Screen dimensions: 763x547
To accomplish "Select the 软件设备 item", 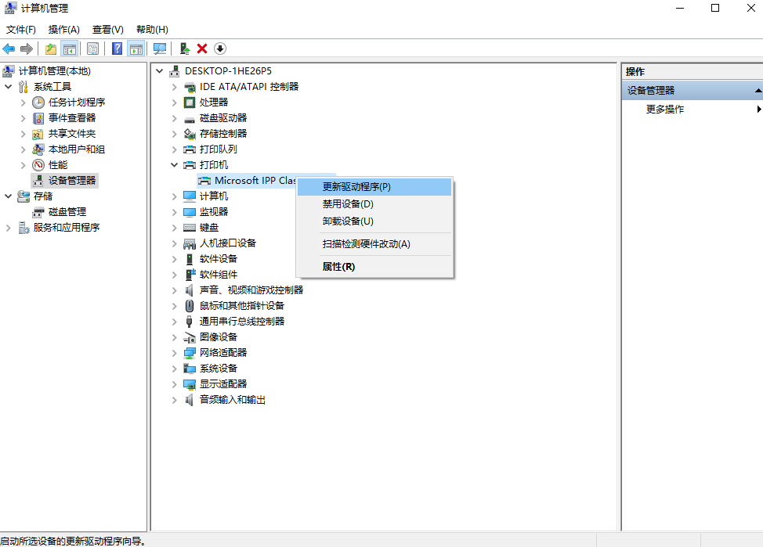I will click(x=218, y=259).
